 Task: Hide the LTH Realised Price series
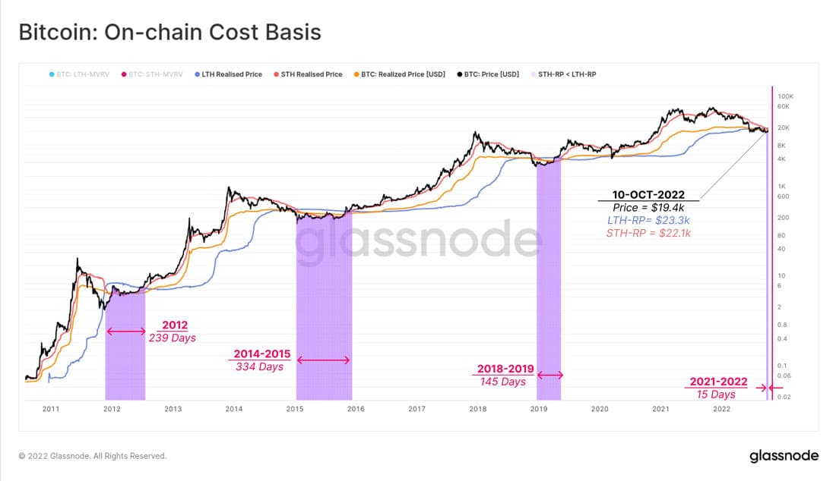228,74
